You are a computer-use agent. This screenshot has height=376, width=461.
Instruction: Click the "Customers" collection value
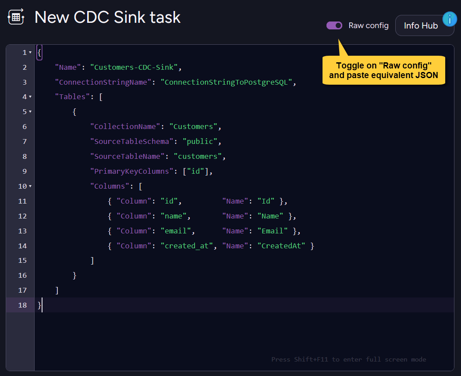pyautogui.click(x=193, y=127)
